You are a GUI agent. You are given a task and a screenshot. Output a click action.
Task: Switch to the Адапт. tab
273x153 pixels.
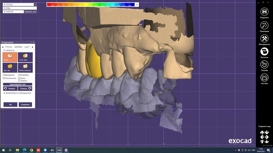click(x=27, y=47)
